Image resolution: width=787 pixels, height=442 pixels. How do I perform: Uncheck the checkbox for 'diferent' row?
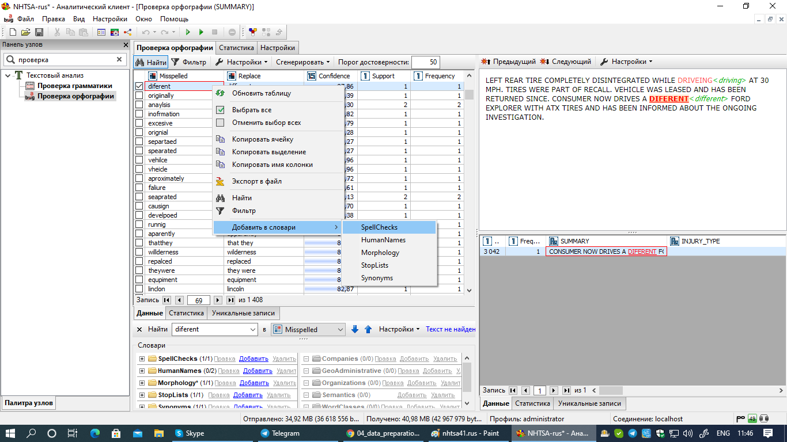(139, 86)
